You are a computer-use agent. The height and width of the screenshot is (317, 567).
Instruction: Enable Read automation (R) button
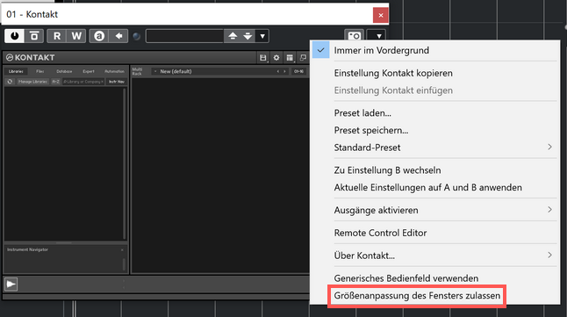click(57, 36)
